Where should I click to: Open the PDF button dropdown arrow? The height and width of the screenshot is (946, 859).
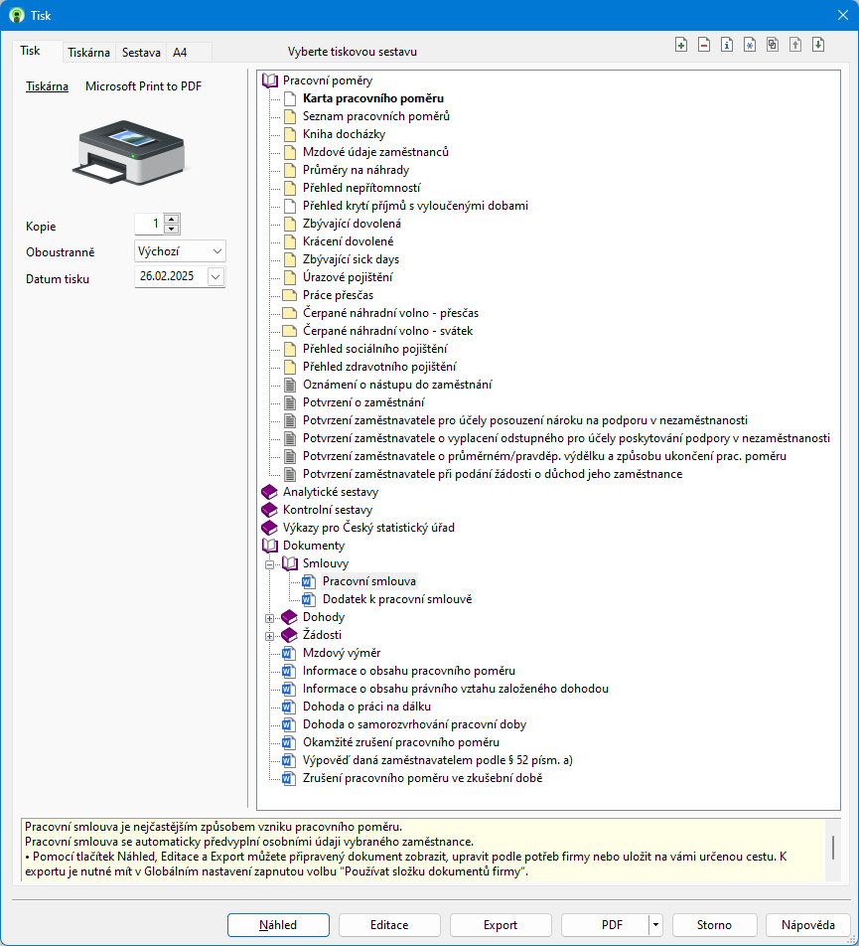click(x=655, y=925)
